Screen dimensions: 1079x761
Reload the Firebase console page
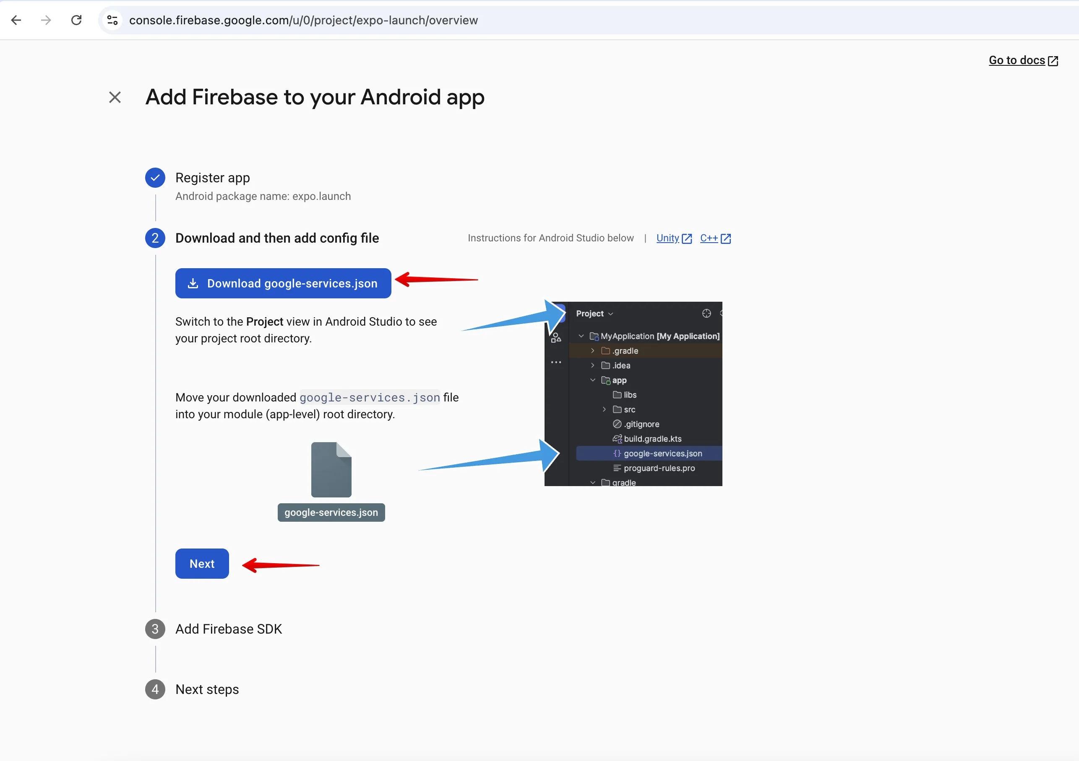(76, 20)
